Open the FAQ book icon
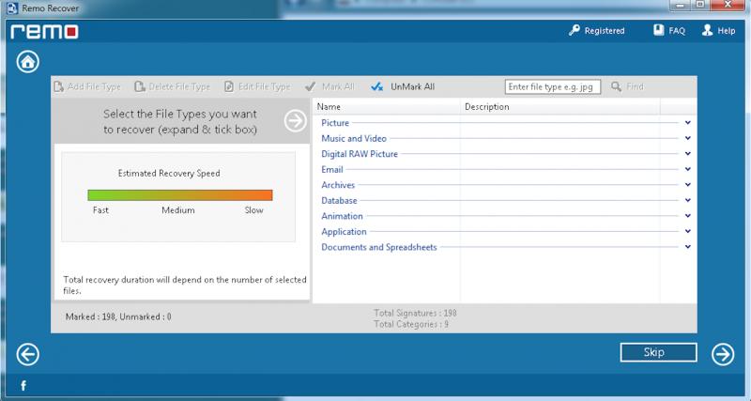 point(659,30)
